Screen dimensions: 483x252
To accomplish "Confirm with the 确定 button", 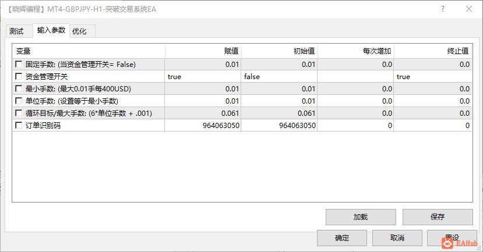I will pos(342,238).
